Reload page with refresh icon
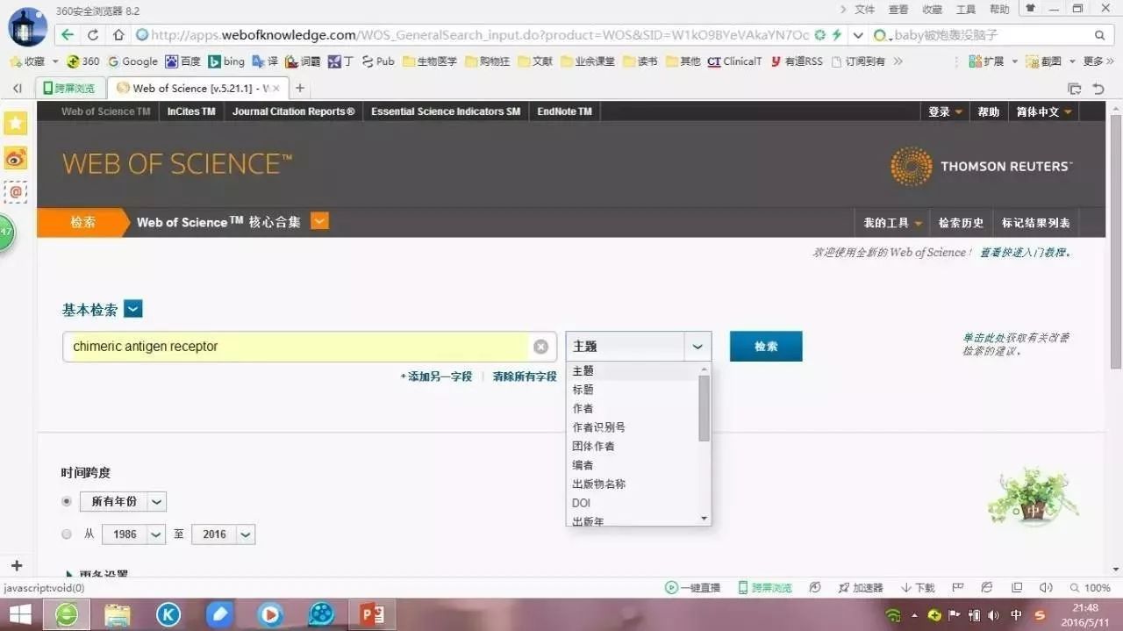This screenshot has height=631, width=1123. coord(93,35)
